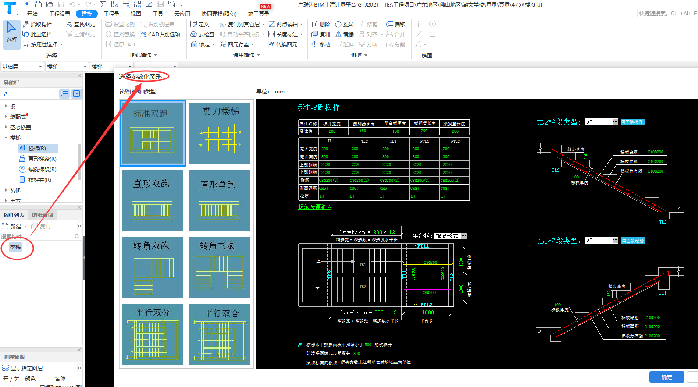
Task: Click the add plus icon in navigation bar
Action: click(x=5, y=94)
